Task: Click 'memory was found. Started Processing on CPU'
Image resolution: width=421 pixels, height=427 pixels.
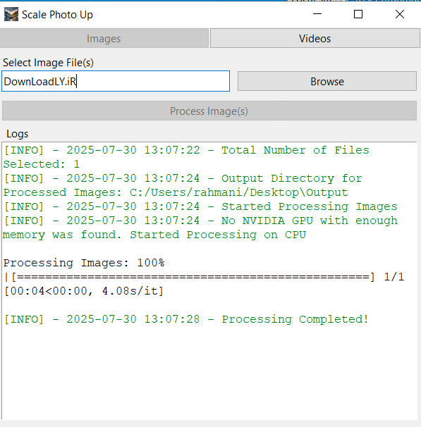Action: click(x=154, y=235)
